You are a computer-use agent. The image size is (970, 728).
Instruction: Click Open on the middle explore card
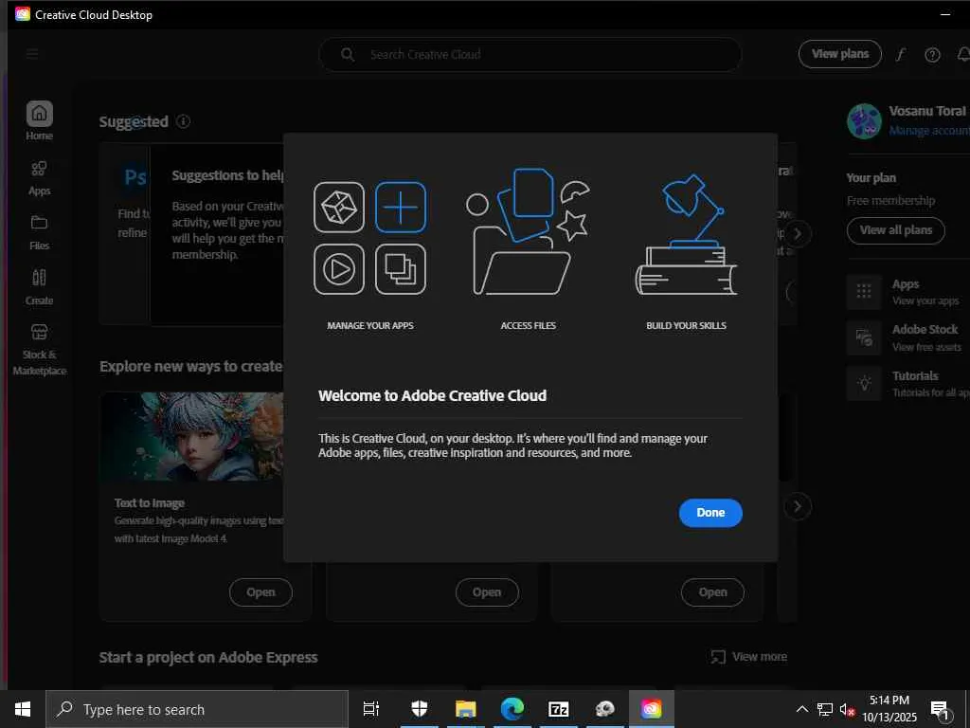click(x=487, y=592)
